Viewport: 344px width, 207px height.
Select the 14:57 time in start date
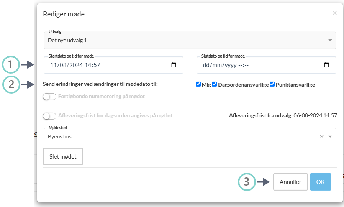click(92, 65)
